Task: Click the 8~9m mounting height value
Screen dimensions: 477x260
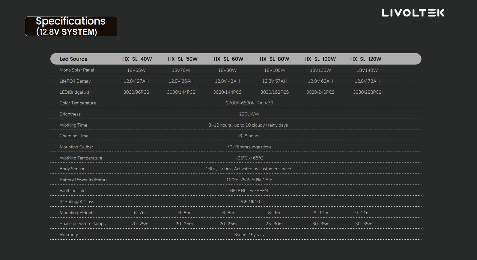Action: (x=274, y=213)
